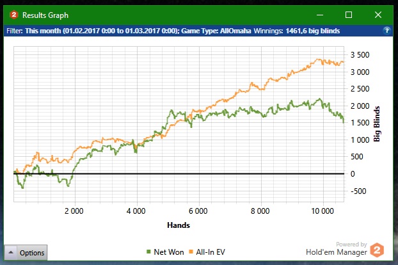Click the Net Won legend label
Image resolution: width=398 pixels, height=265 pixels.
[x=169, y=252]
